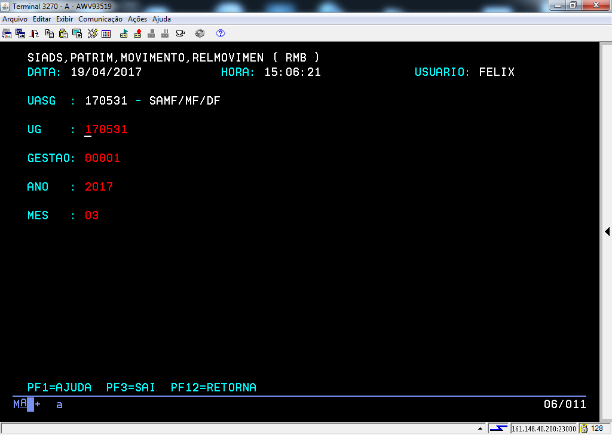Click the MES field value 03
Image resolution: width=612 pixels, height=435 pixels.
click(x=91, y=215)
